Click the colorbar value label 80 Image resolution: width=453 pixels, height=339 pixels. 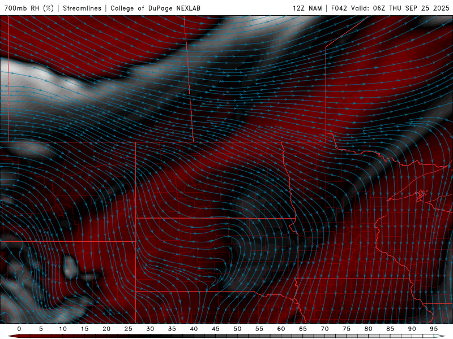click(368, 329)
